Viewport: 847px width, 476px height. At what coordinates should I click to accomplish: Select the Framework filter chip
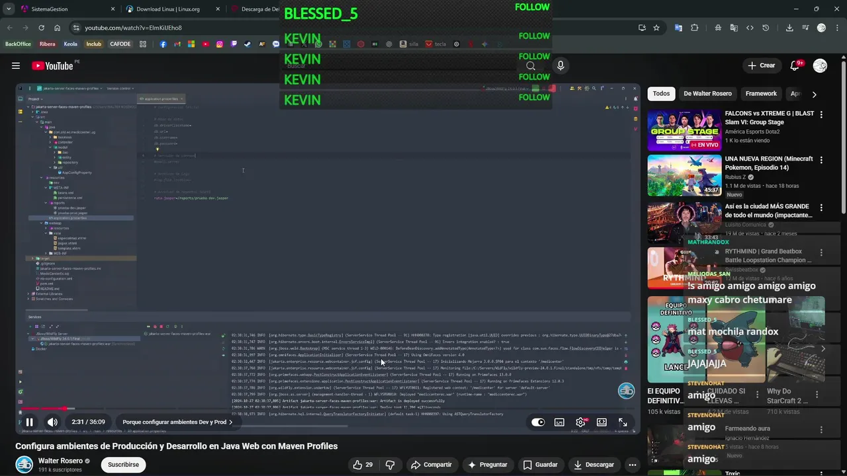click(x=761, y=94)
